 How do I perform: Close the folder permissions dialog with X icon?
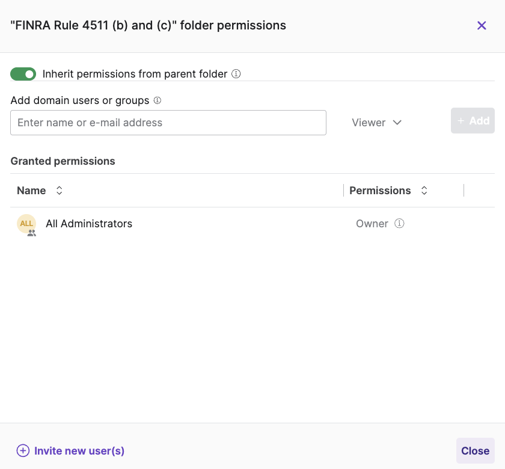click(x=482, y=25)
